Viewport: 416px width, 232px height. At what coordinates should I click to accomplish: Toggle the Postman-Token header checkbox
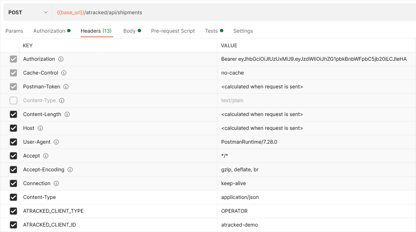tap(13, 87)
